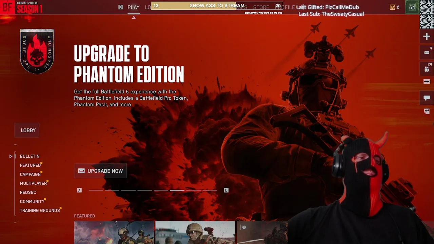Click the FEATURED section heading above thumbnails
Viewport: 434px width, 244px height.
click(84, 216)
